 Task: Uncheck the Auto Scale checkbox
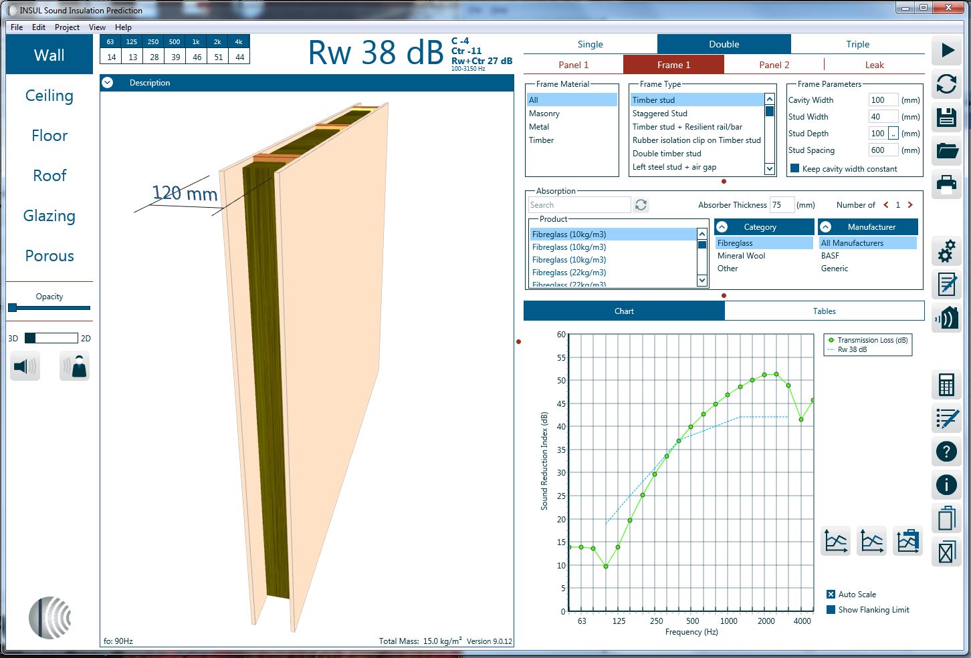(831, 595)
